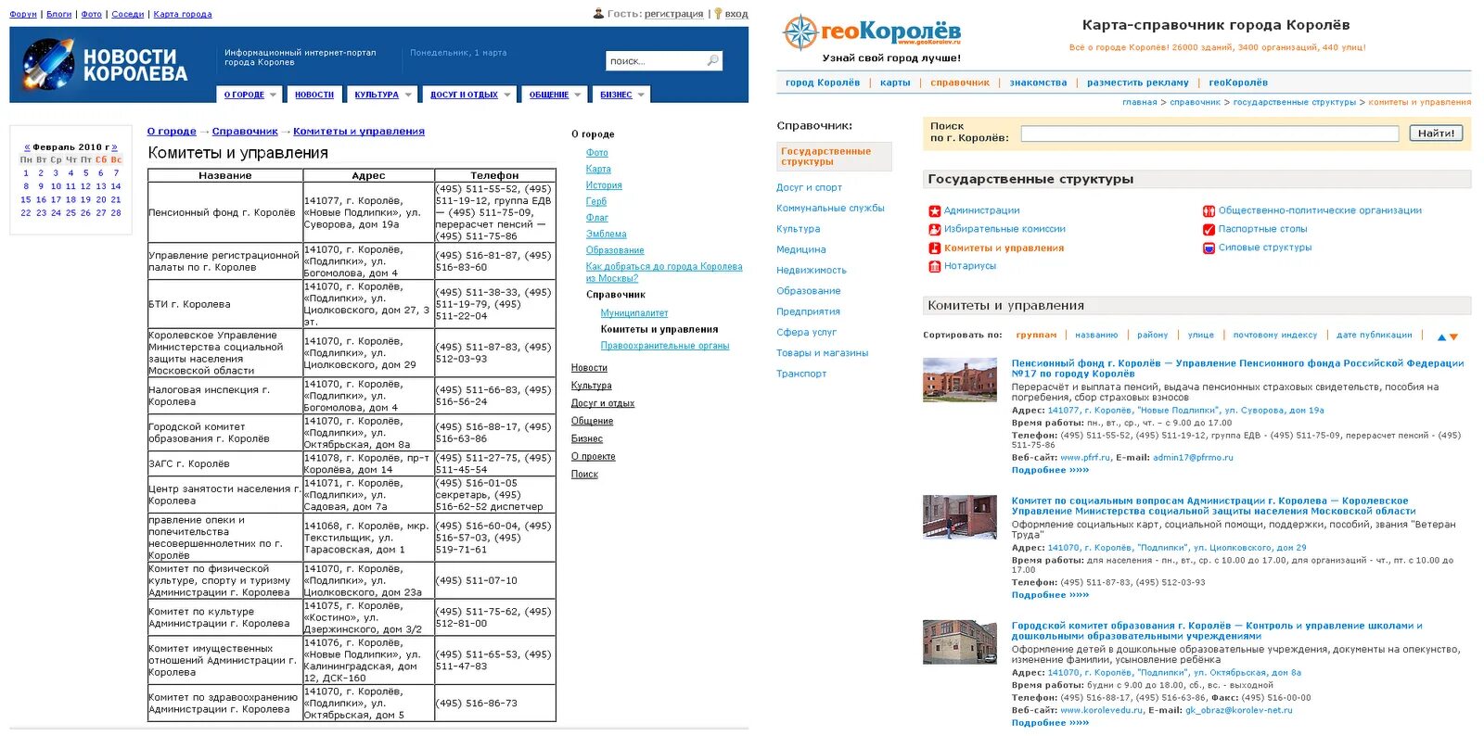Expand the ОБЩЕНИЕ menu arrow
Image resolution: width=1484 pixels, height=736 pixels.
577,95
